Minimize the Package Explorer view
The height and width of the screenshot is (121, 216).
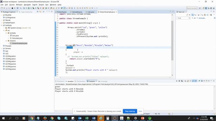[49, 11]
